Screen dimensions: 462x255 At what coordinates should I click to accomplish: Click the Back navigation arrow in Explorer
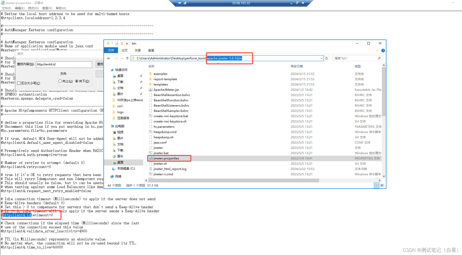click(x=108, y=58)
